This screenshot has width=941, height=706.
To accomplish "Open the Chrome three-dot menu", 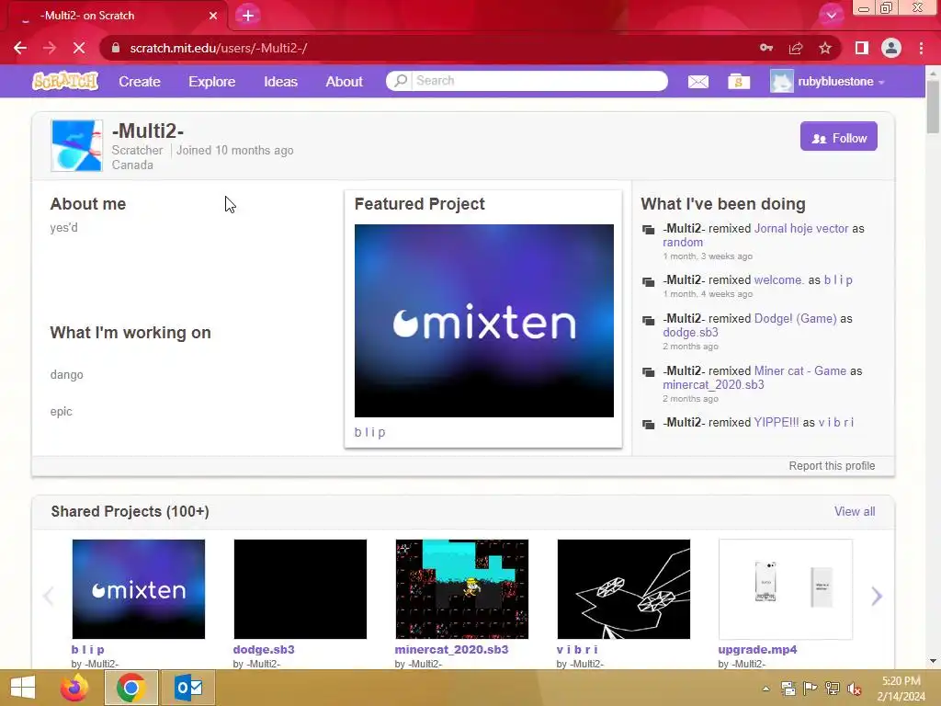I will coord(921,48).
